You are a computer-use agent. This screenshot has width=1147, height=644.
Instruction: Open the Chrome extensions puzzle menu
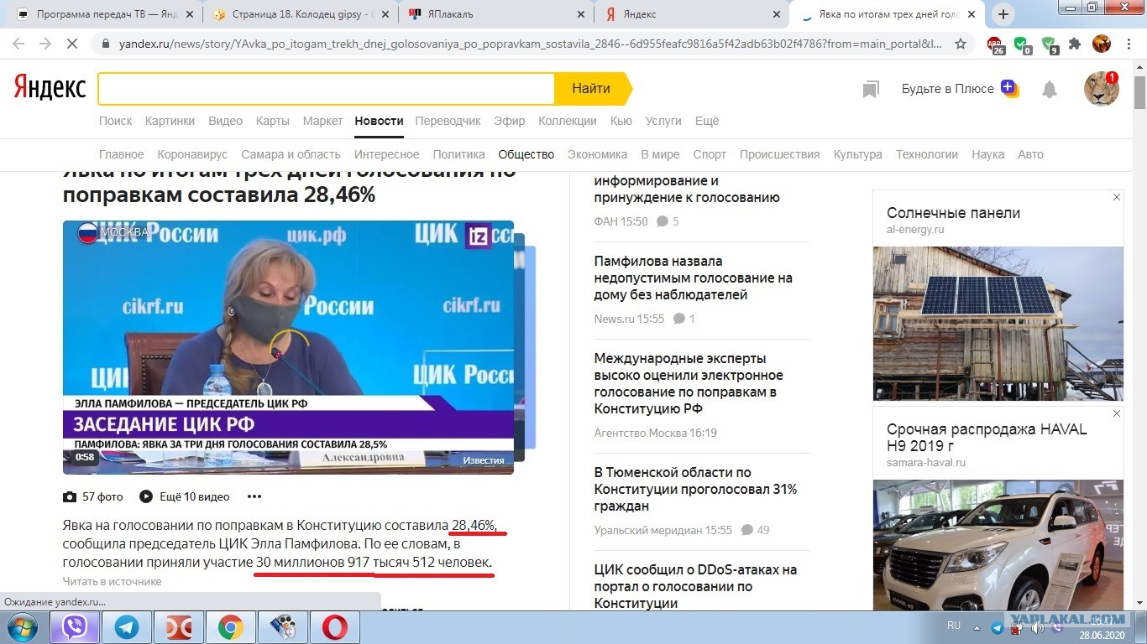[x=1075, y=44]
